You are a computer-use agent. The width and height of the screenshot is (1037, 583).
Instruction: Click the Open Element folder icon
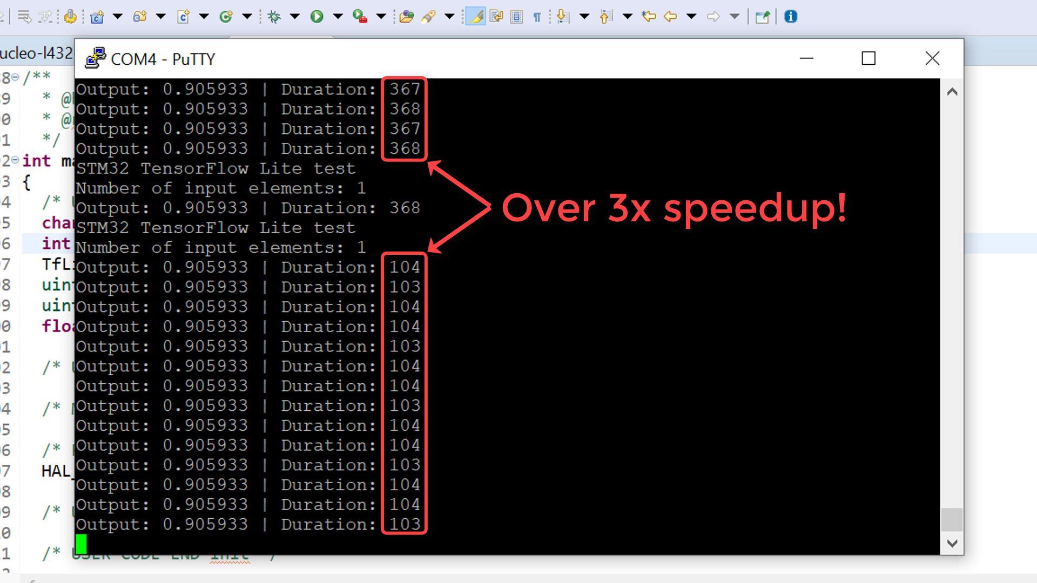pos(406,17)
